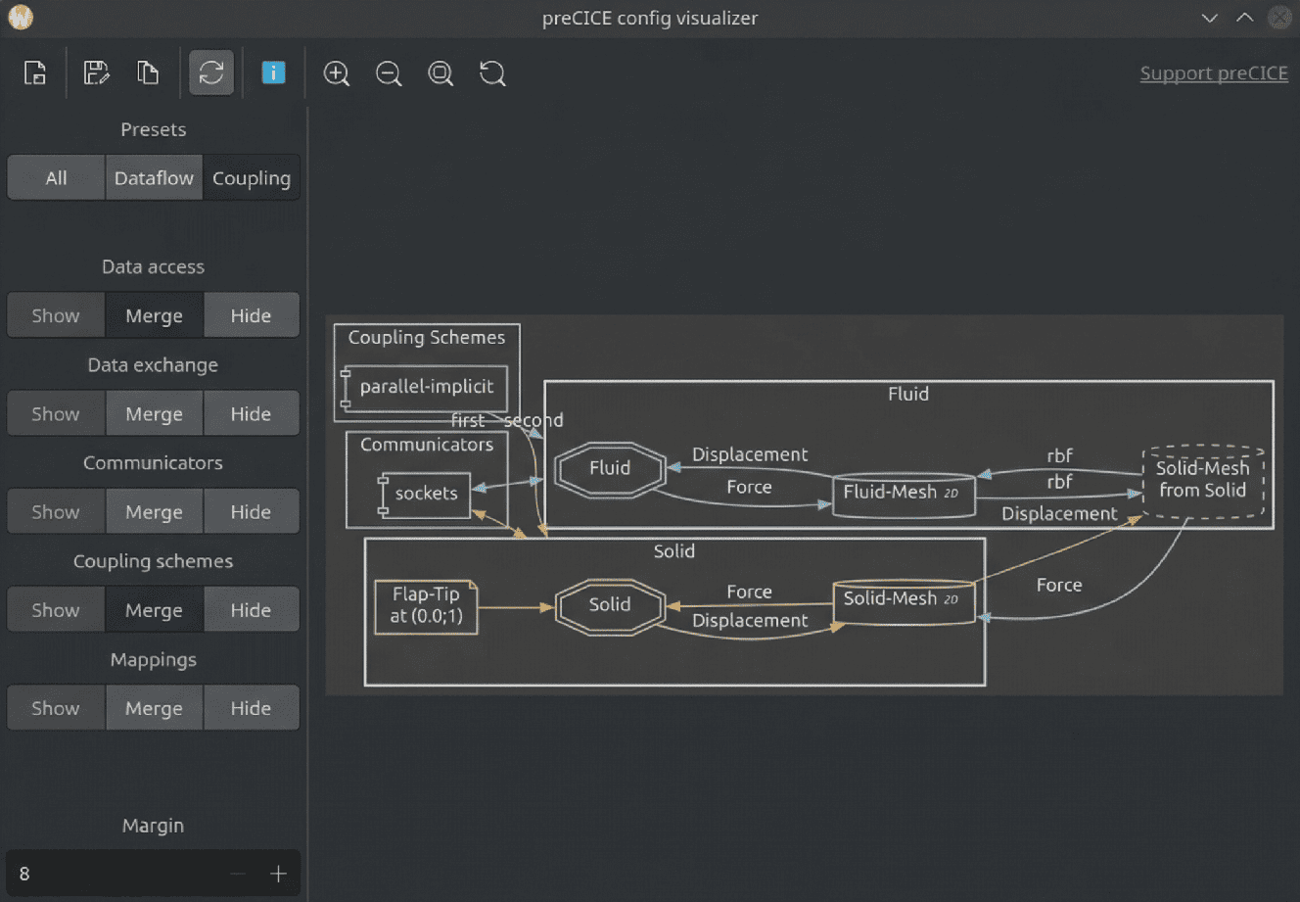Fit the diagram to the window
Image resolution: width=1300 pixels, height=902 pixels.
[441, 72]
